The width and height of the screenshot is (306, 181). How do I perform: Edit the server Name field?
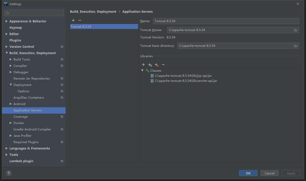pos(226,21)
